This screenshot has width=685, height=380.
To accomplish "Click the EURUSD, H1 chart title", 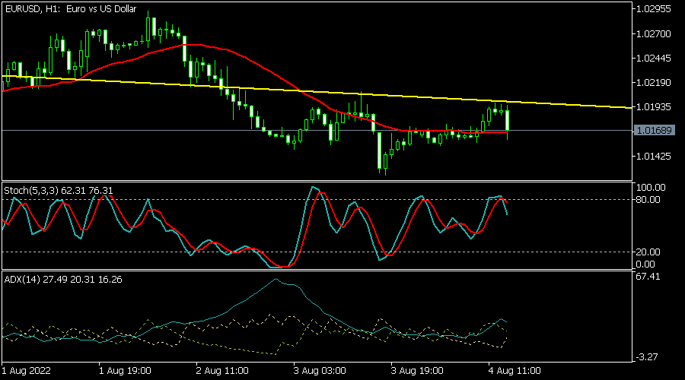I will [71, 8].
